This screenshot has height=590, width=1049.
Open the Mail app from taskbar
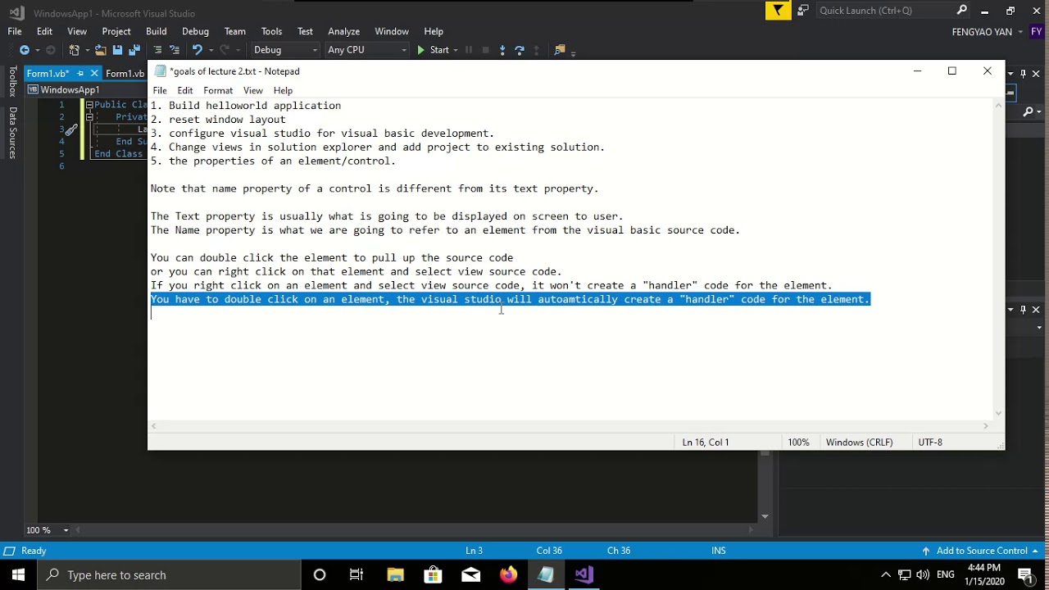point(470,574)
